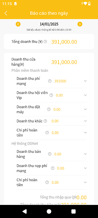This screenshot has height=218, width=98.
Task: Open help icon for Doanh thu hội viên Vip
Action: pos(51,95)
